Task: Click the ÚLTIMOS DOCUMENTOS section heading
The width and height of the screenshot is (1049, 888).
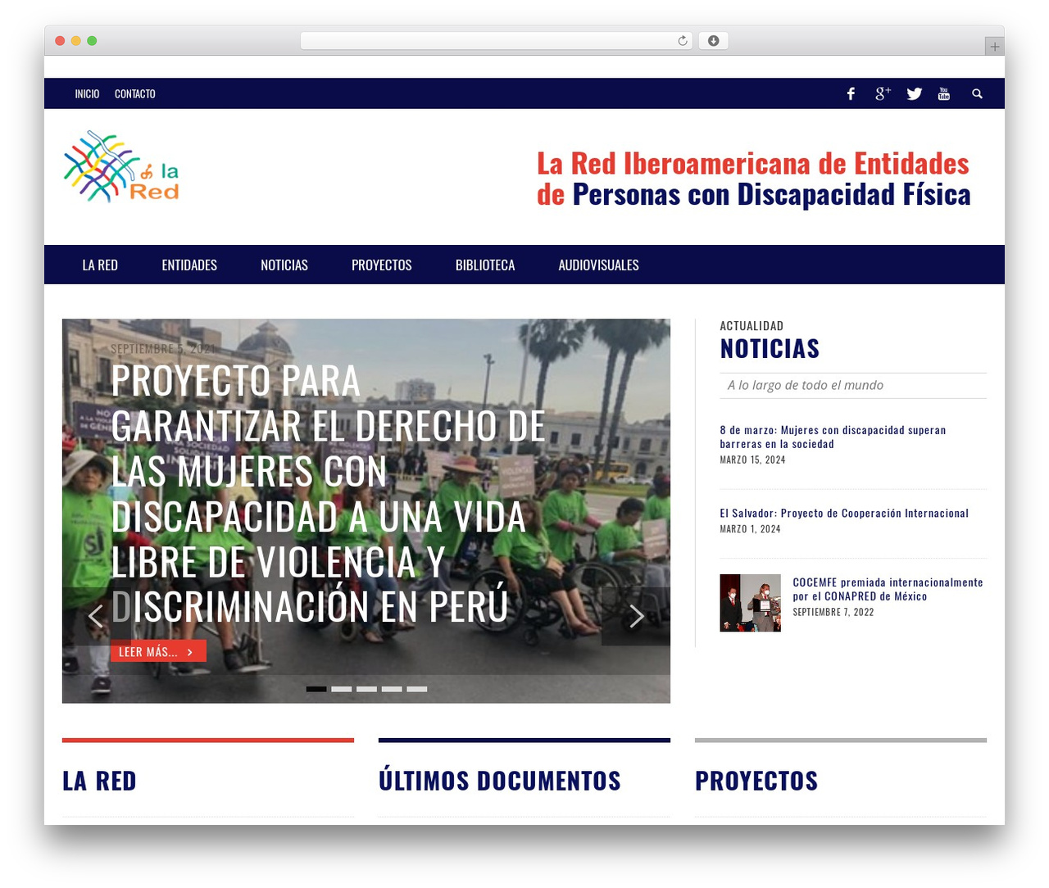Action: pos(500,781)
